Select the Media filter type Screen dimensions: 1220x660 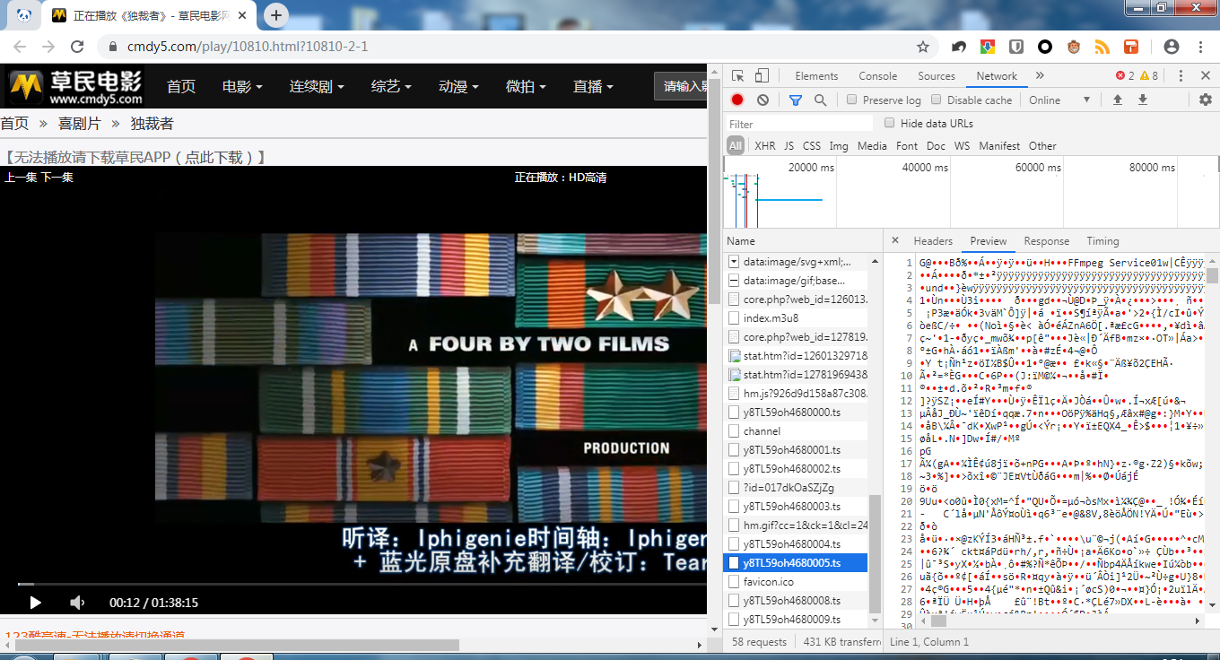point(872,146)
